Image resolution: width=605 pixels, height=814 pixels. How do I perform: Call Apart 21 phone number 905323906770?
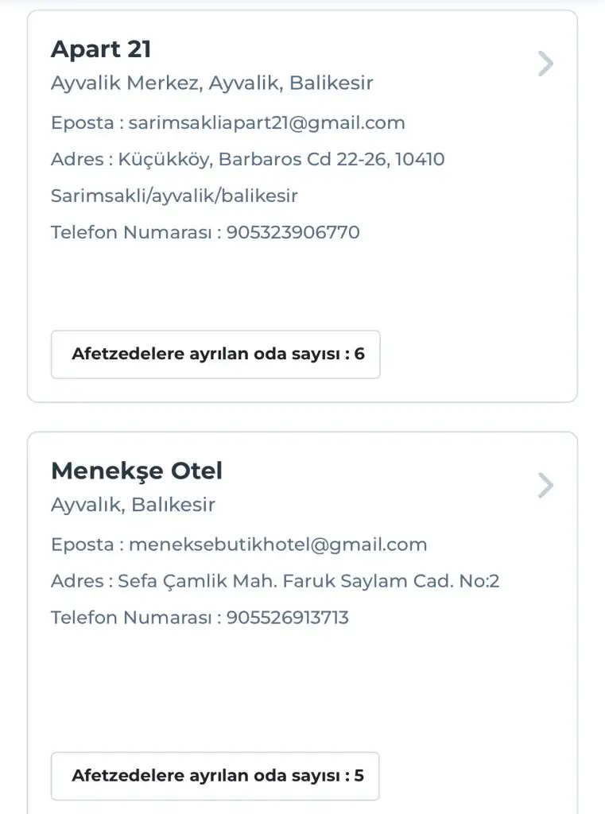click(x=293, y=233)
